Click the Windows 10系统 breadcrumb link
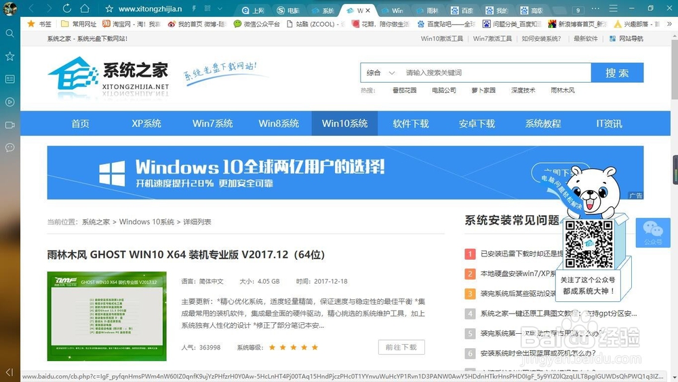Viewport: 678px width, 382px height. (146, 222)
